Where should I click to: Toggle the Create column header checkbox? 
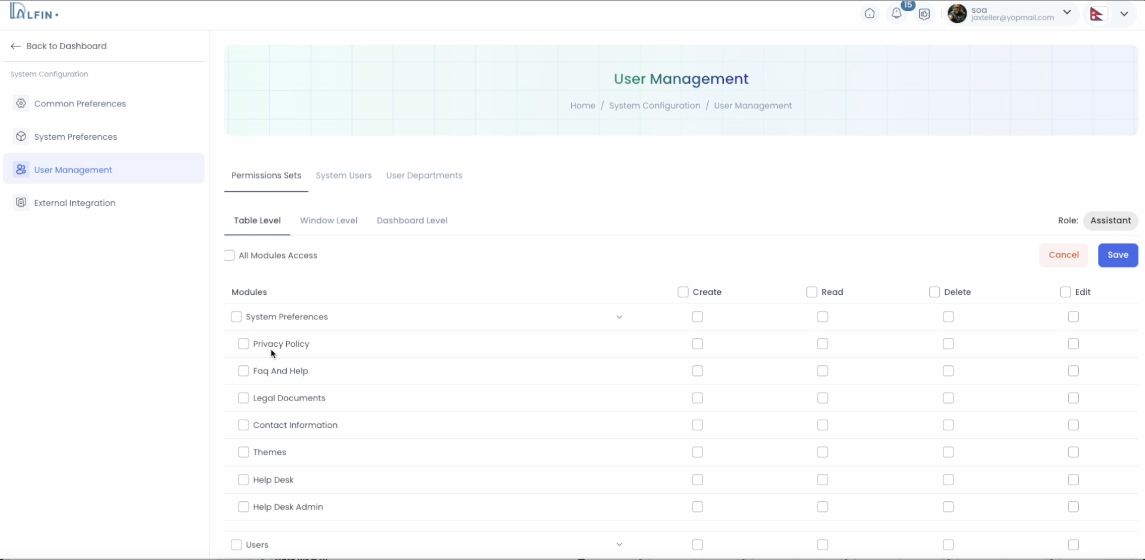point(683,292)
